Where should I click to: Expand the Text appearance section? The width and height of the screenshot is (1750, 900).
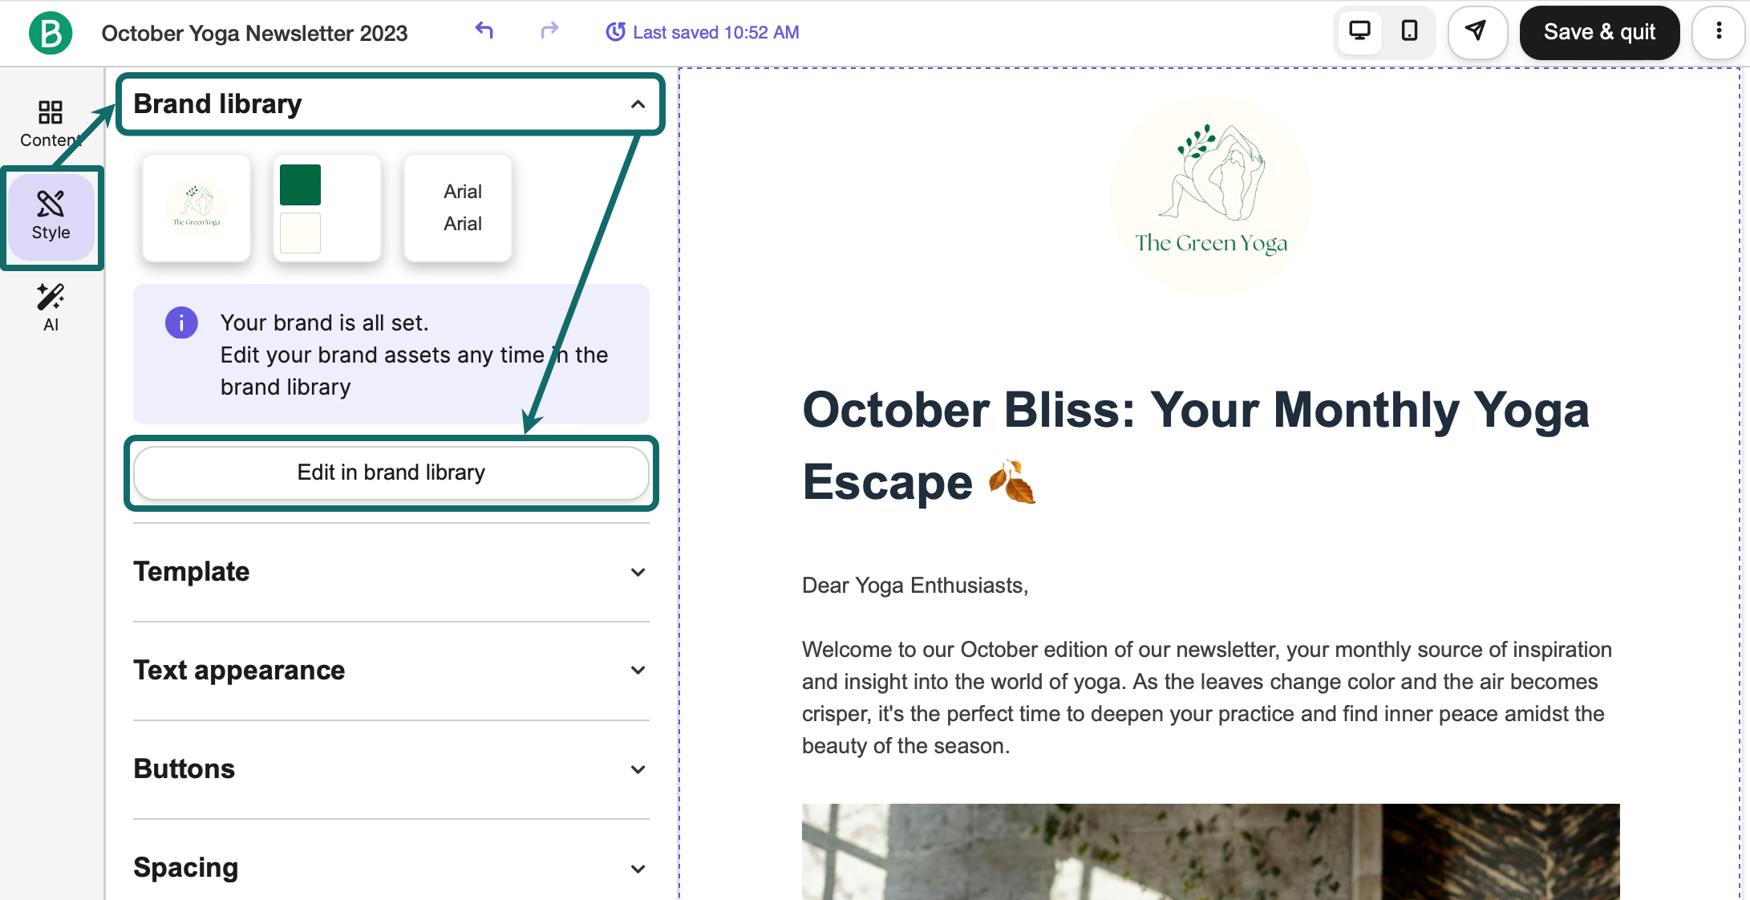(638, 671)
